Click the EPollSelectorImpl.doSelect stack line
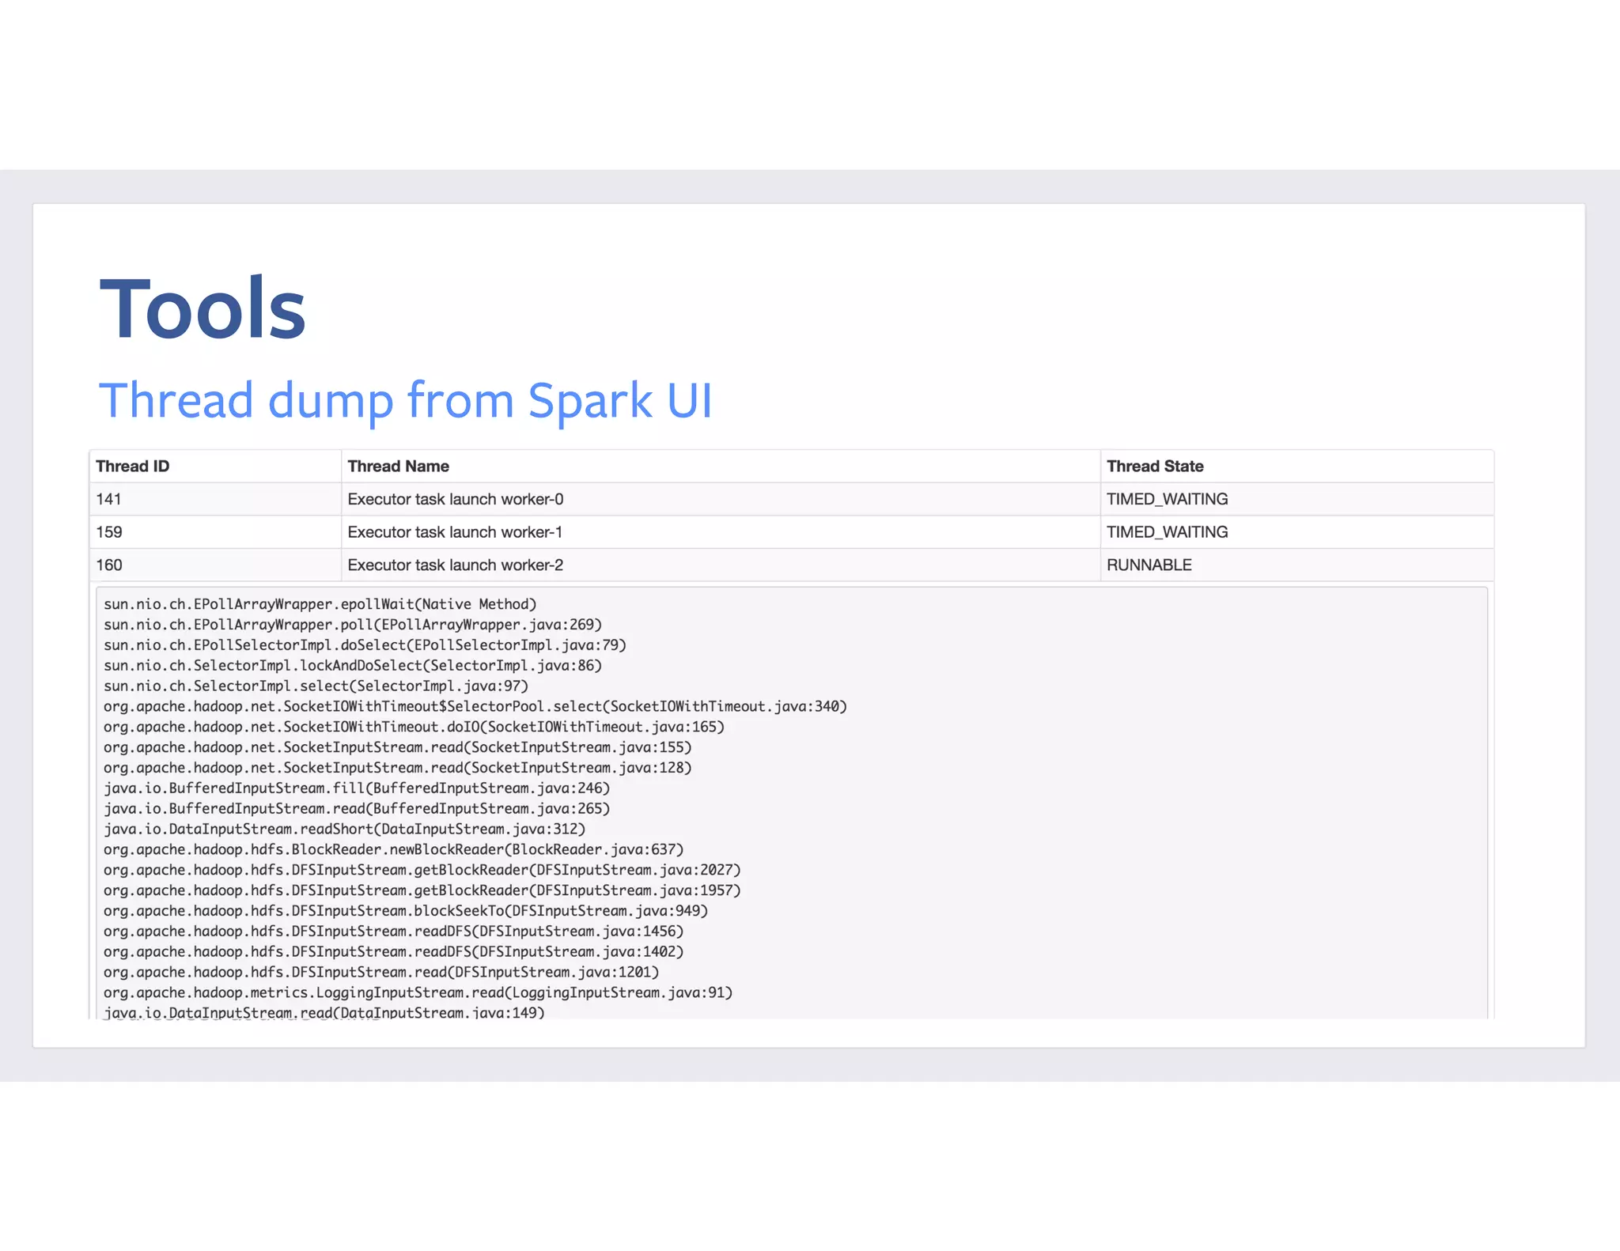The width and height of the screenshot is (1620, 1251). coord(365,646)
